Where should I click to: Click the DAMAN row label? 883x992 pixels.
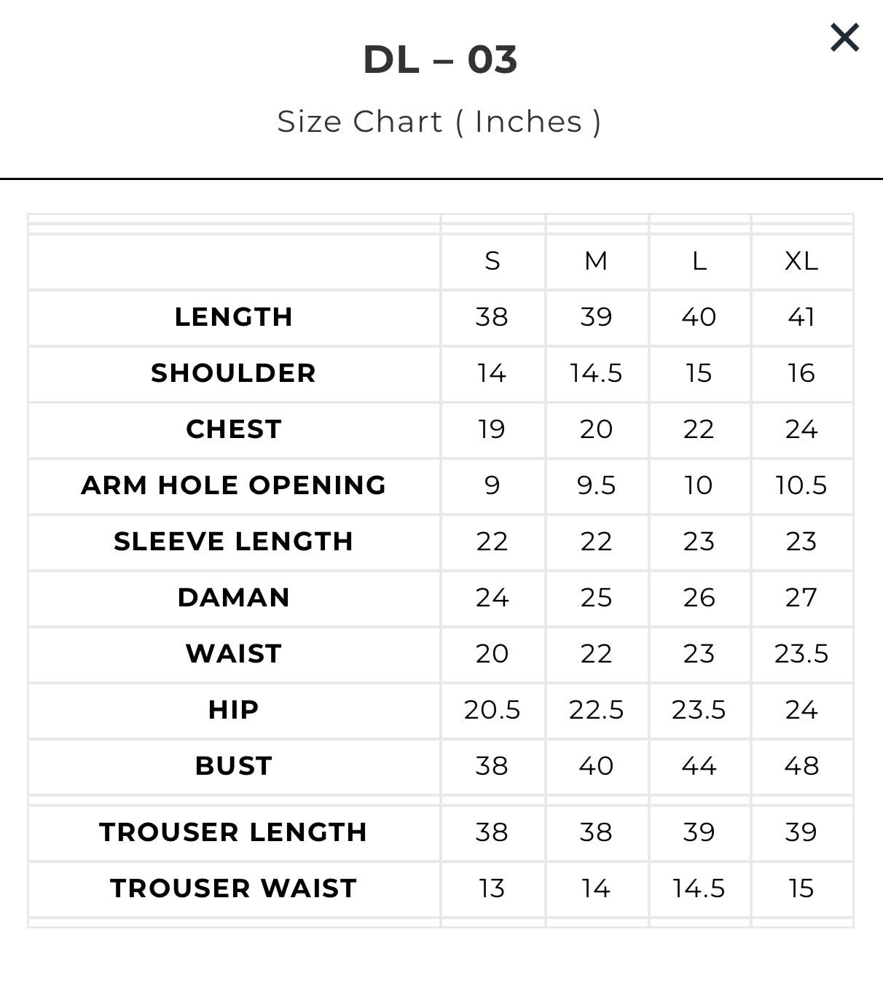(x=234, y=598)
